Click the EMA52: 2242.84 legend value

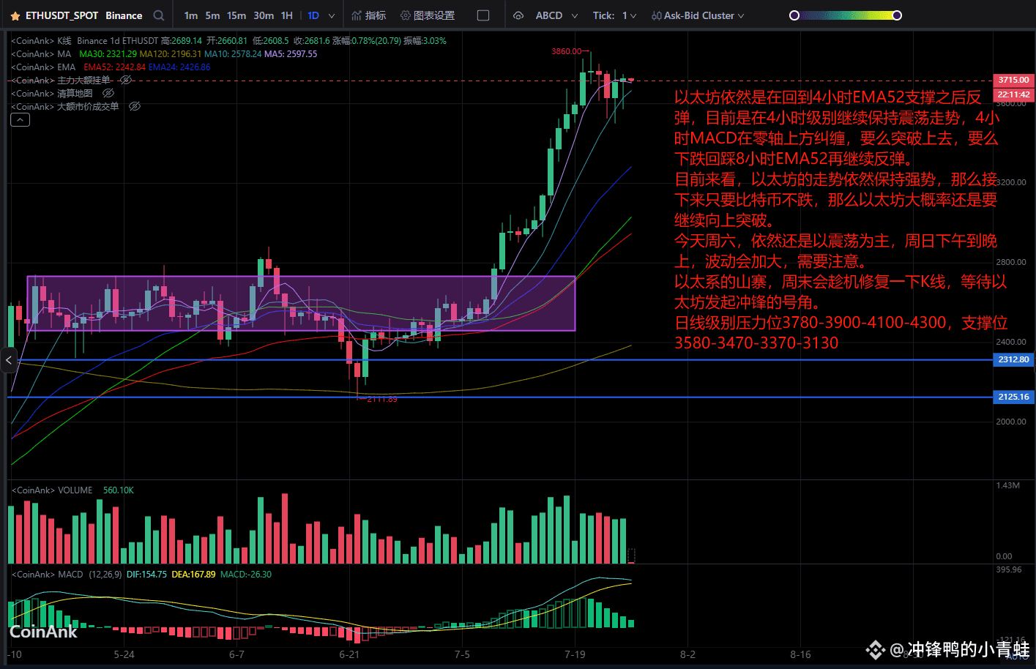pos(114,67)
